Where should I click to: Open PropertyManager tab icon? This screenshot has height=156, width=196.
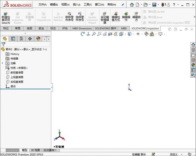13,39
